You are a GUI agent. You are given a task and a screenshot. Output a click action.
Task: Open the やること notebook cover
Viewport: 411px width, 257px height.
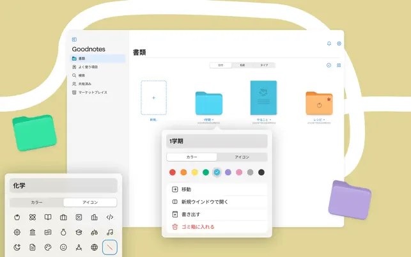[263, 98]
